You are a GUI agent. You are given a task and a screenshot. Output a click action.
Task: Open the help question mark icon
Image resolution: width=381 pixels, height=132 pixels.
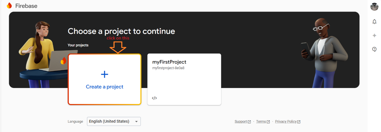pos(374,49)
